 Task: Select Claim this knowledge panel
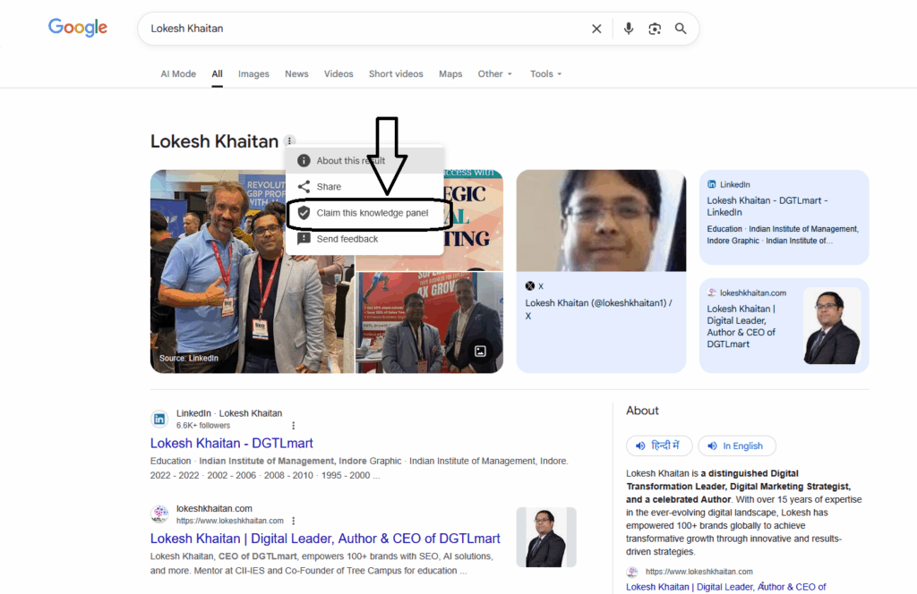(372, 213)
